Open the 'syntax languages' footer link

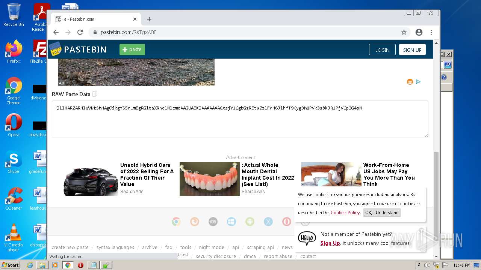pyautogui.click(x=115, y=247)
